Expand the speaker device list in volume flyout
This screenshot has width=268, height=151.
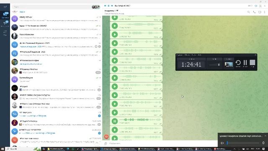tap(265, 136)
